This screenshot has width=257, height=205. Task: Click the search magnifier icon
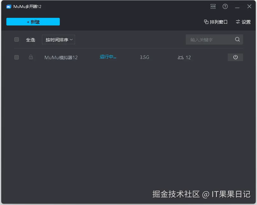(x=237, y=39)
